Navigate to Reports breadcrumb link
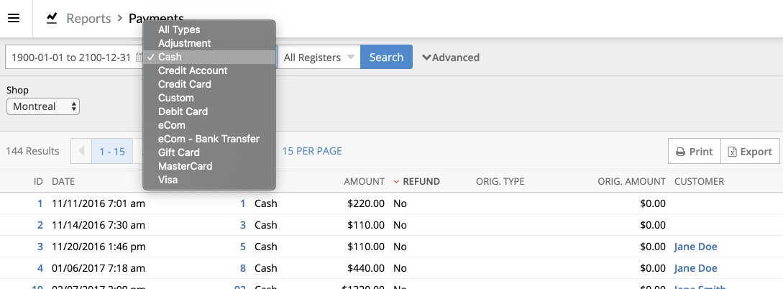Screen dimensions: 783x289 (x=88, y=19)
